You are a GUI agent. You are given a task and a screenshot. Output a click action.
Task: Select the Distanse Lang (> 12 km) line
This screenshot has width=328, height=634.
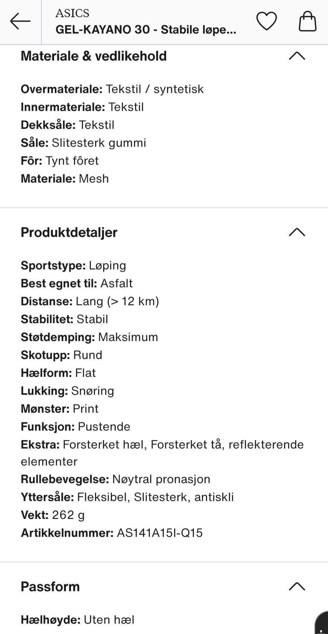coord(90,301)
